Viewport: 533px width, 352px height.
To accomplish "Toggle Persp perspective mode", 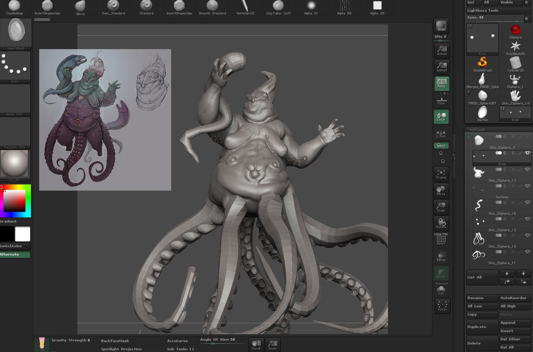I will 441,83.
